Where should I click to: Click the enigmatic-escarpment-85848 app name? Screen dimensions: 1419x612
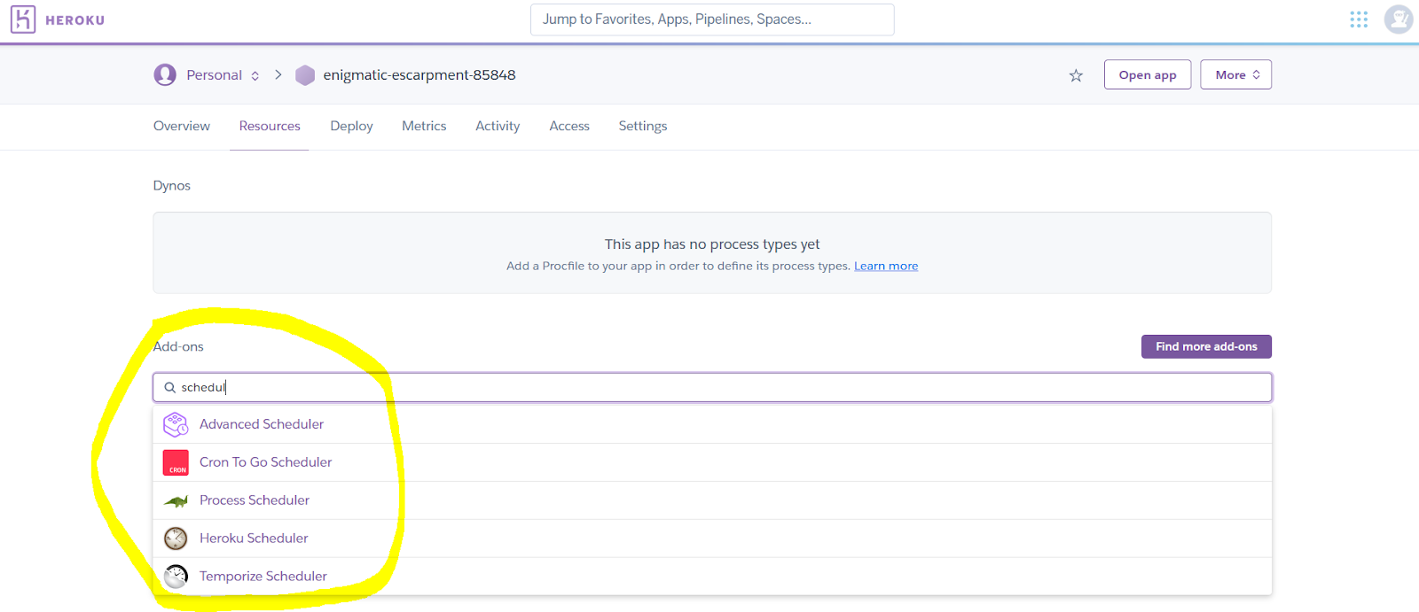click(x=419, y=75)
